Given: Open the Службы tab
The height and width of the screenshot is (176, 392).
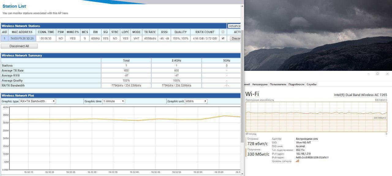Looking at the screenshot, I should tap(311, 84).
